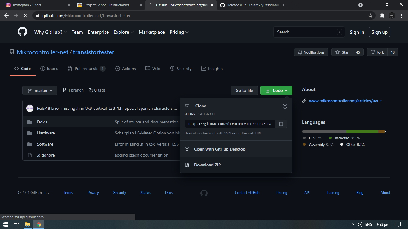This screenshot has width=408, height=229.
Task: Switch to Pull requests tab
Action: [x=87, y=69]
